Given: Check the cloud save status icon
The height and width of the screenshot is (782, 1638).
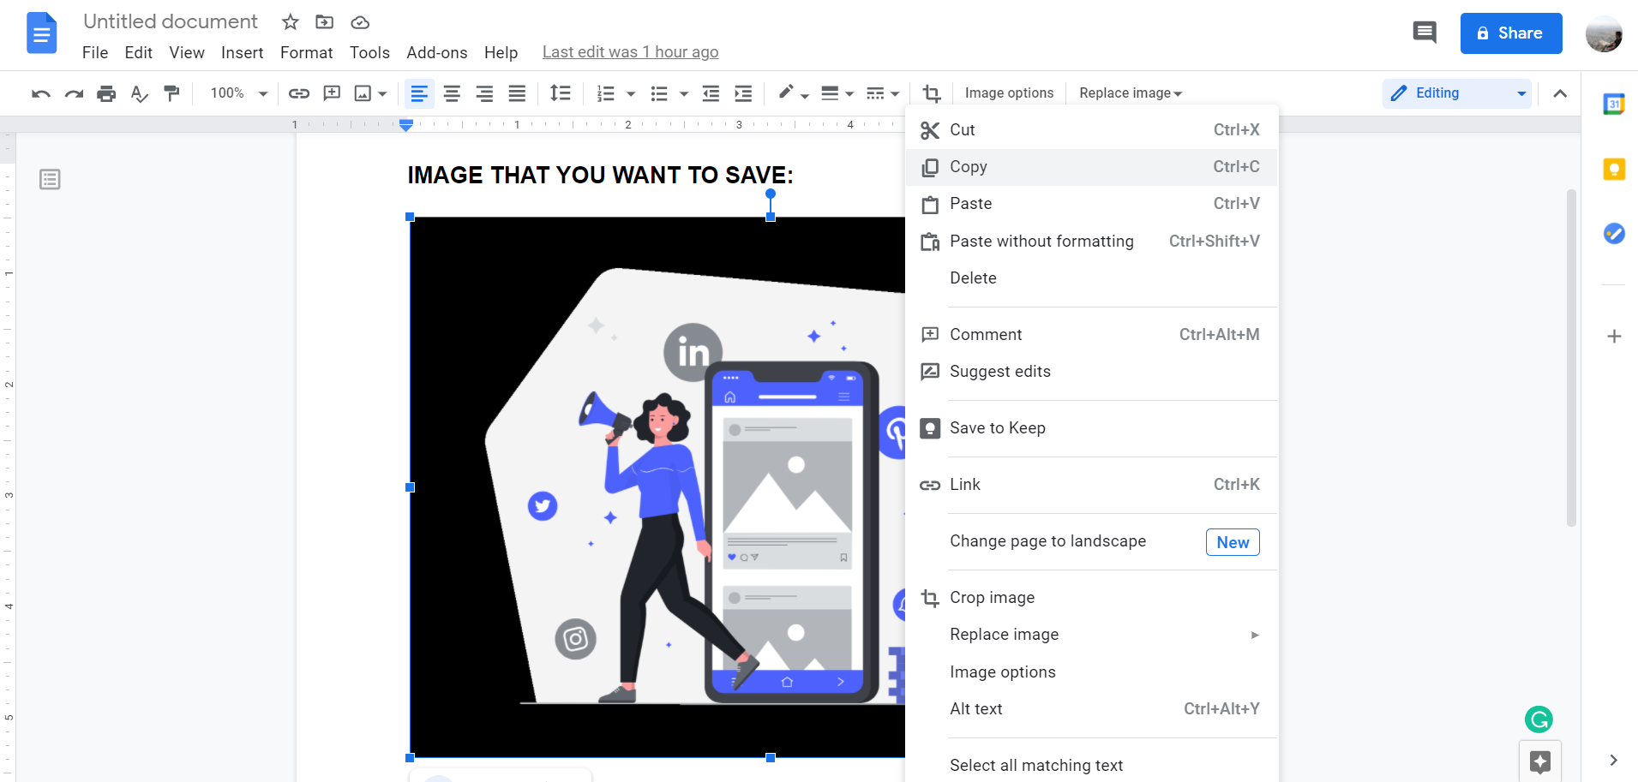Looking at the screenshot, I should (360, 22).
